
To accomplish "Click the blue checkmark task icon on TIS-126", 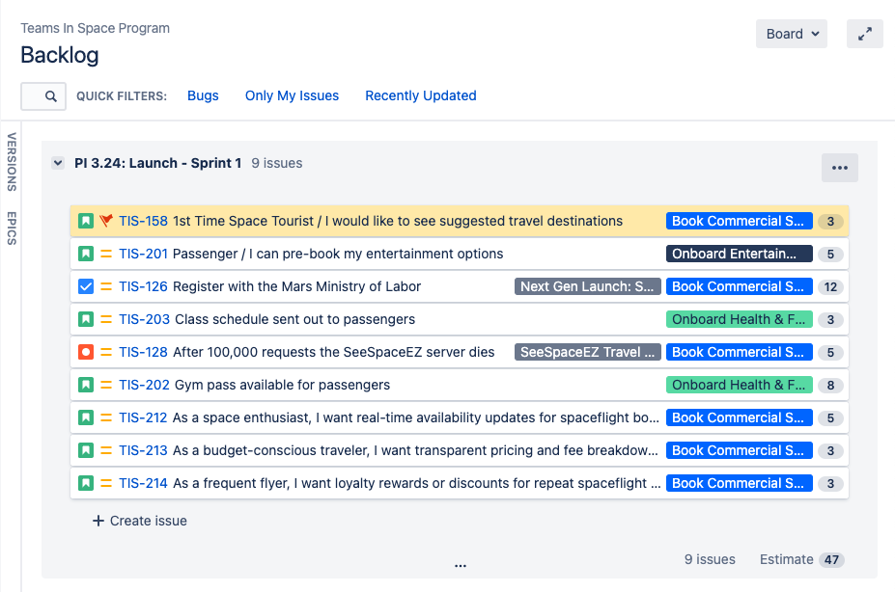I will pos(85,286).
